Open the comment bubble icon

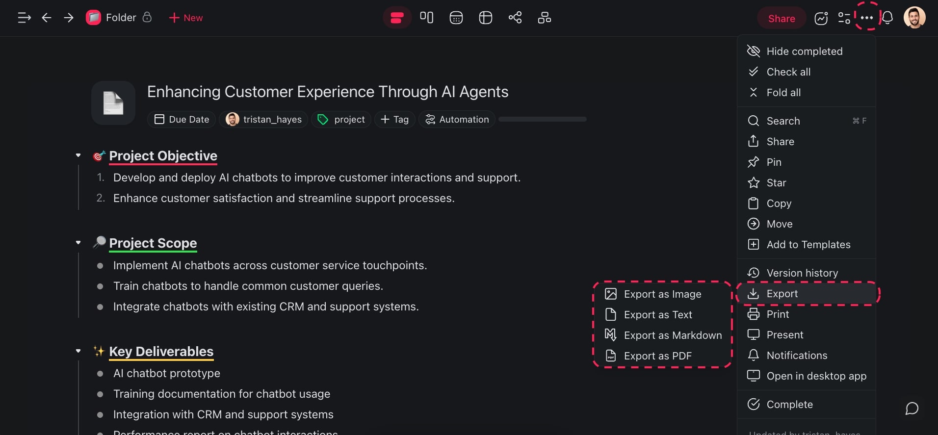click(x=912, y=409)
